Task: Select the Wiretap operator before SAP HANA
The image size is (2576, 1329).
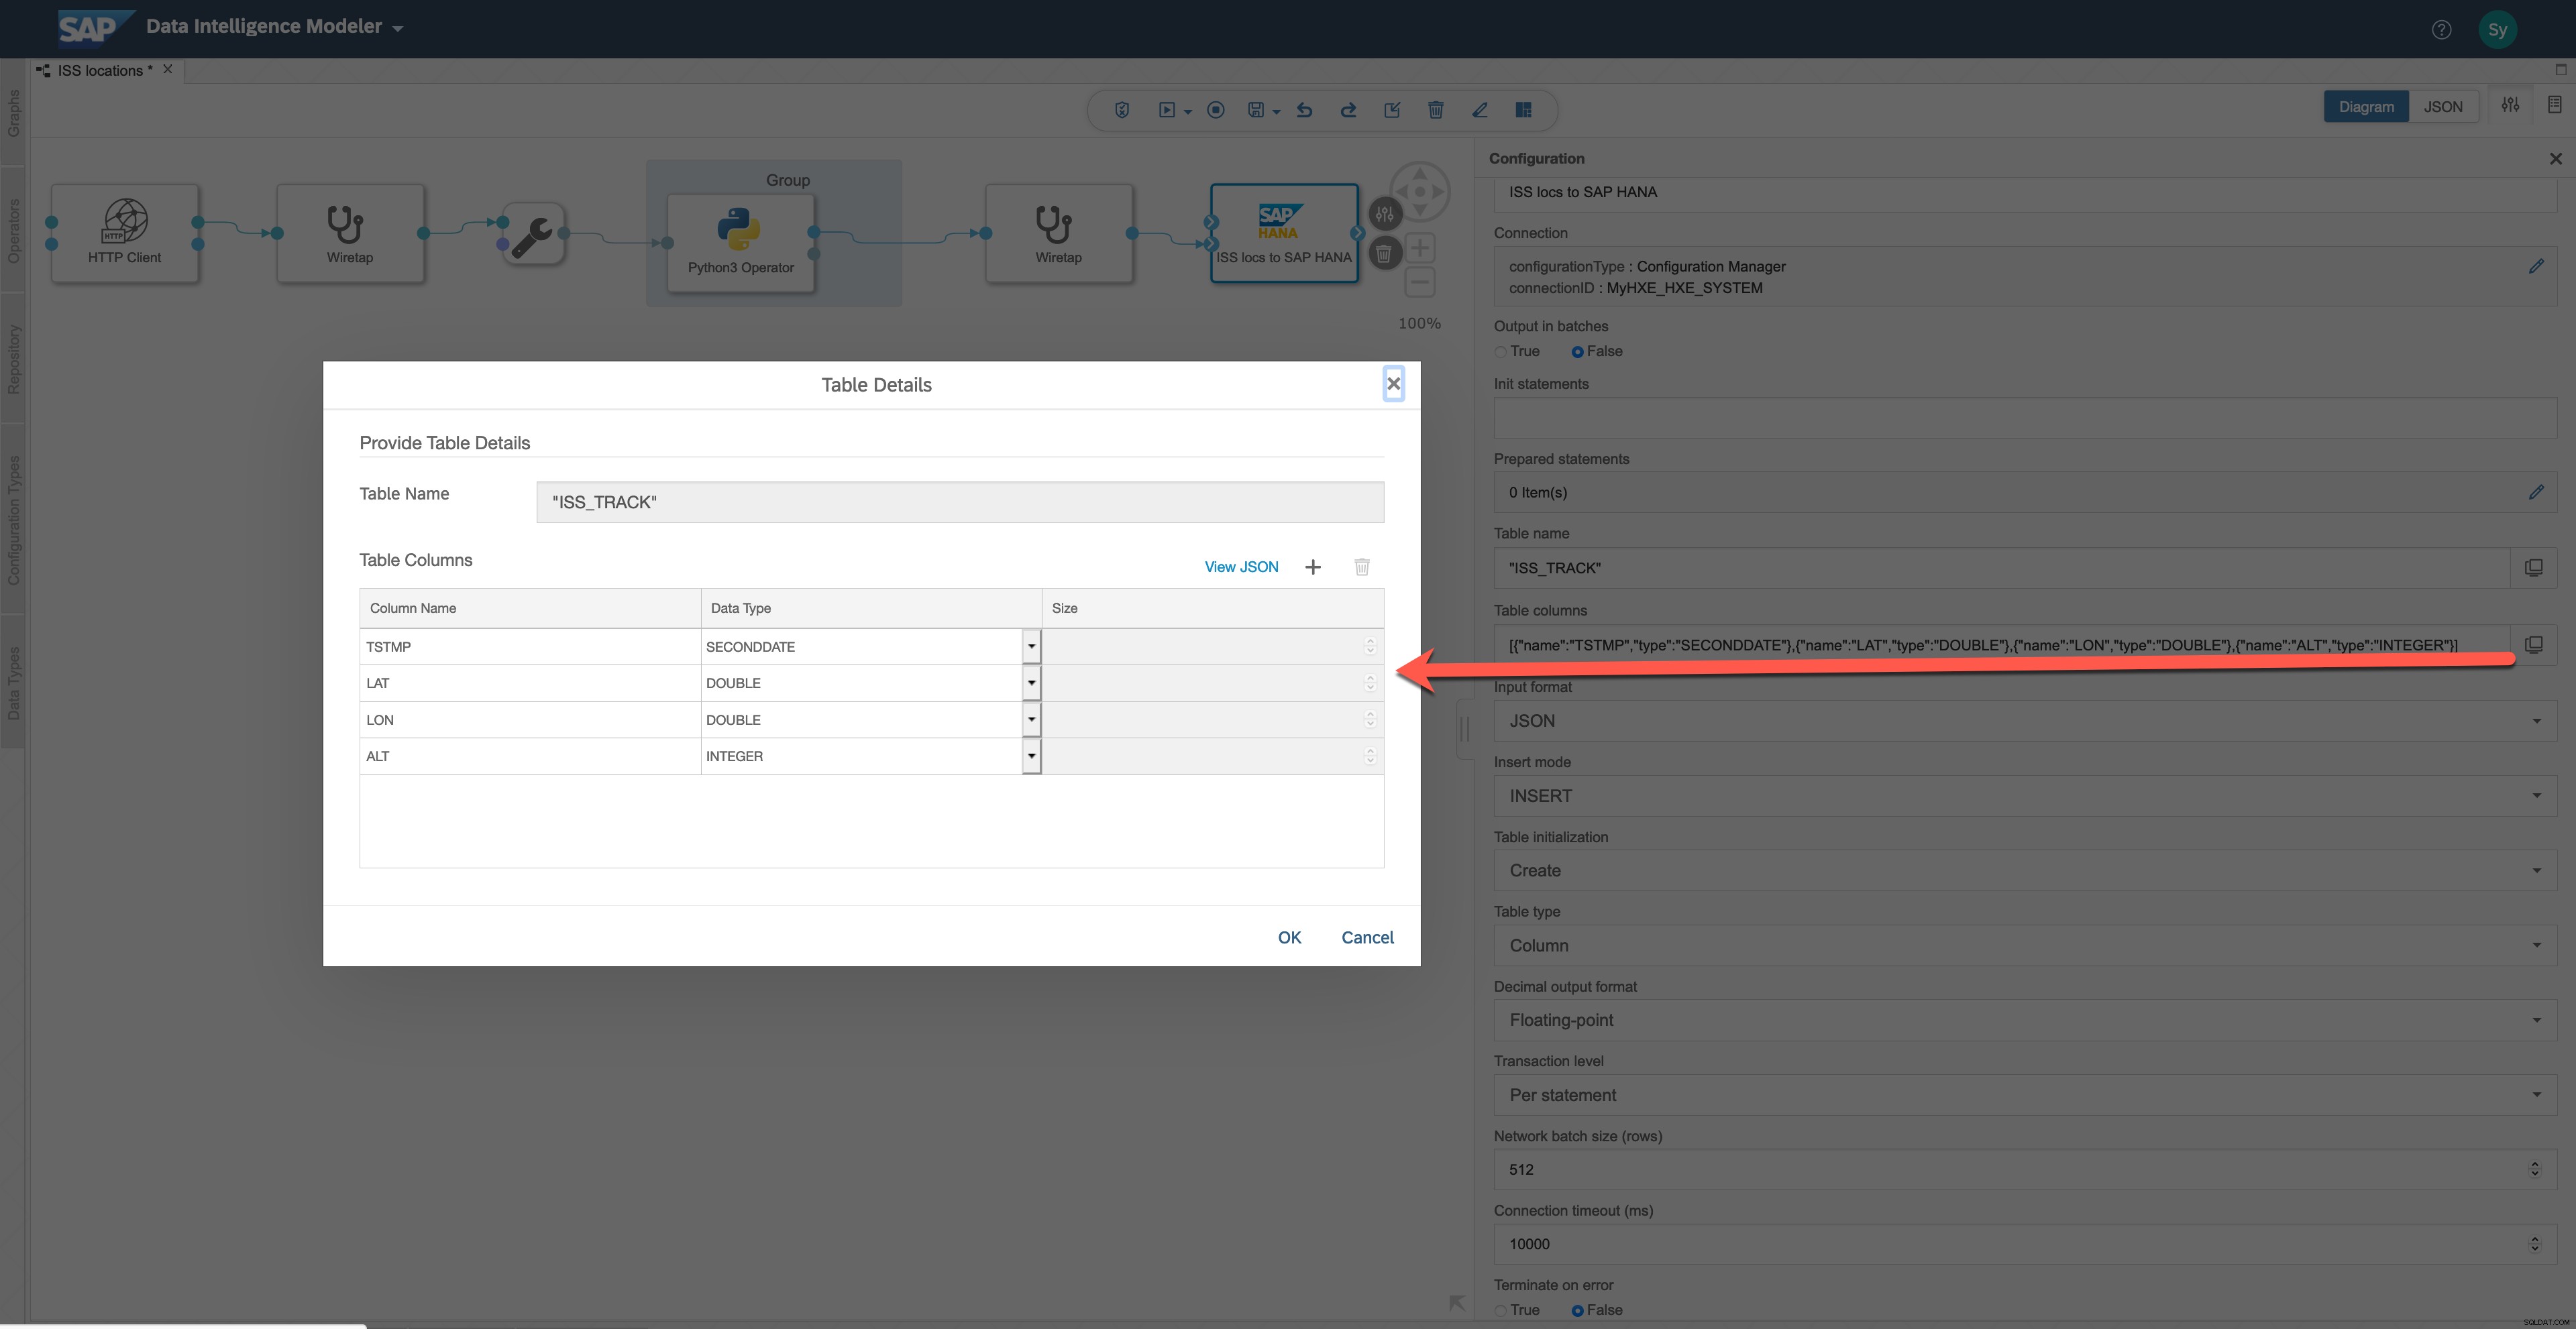Action: 1059,233
